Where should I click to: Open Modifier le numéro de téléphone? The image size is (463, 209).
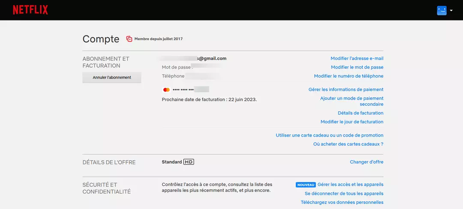click(349, 76)
